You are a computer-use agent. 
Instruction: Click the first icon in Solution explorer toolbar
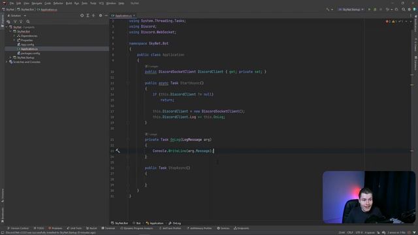[8, 22]
